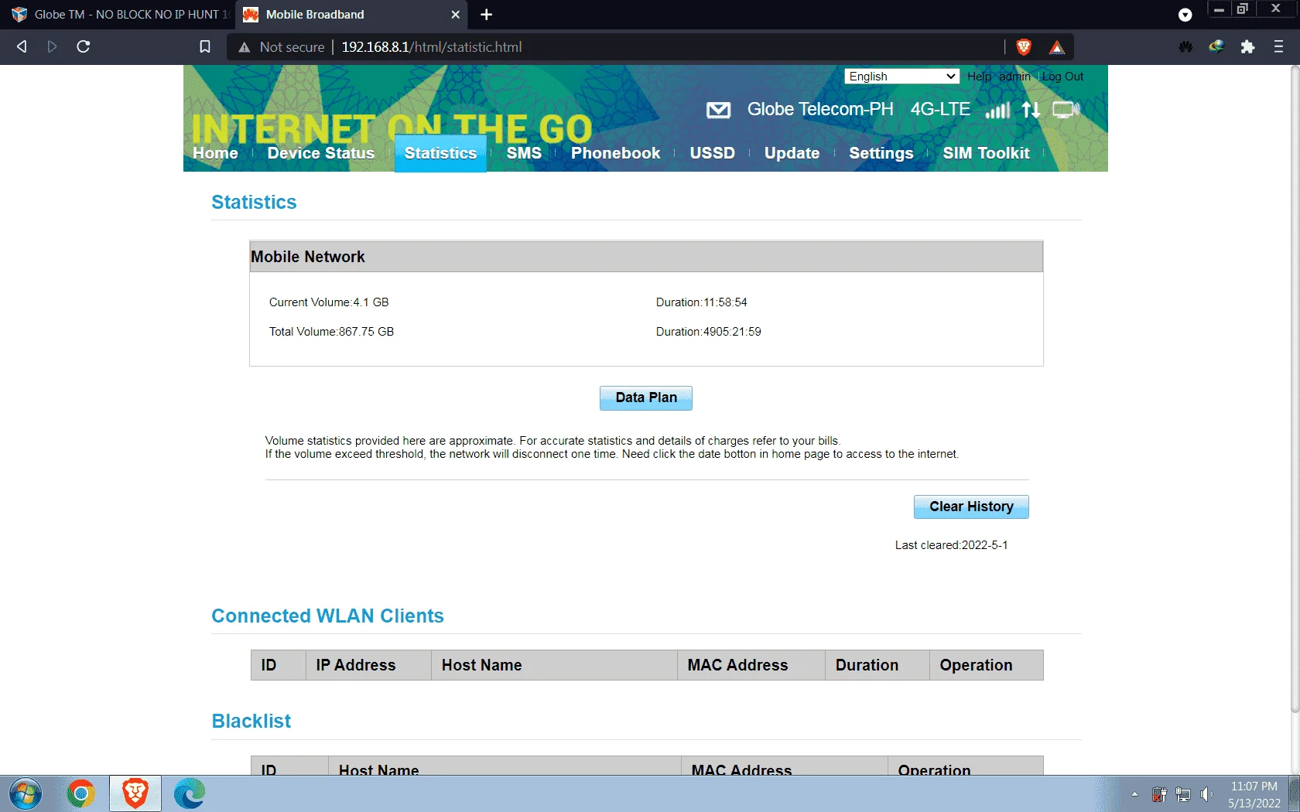Click the Not secure warning icon
This screenshot has height=812, width=1300.
pyautogui.click(x=245, y=47)
